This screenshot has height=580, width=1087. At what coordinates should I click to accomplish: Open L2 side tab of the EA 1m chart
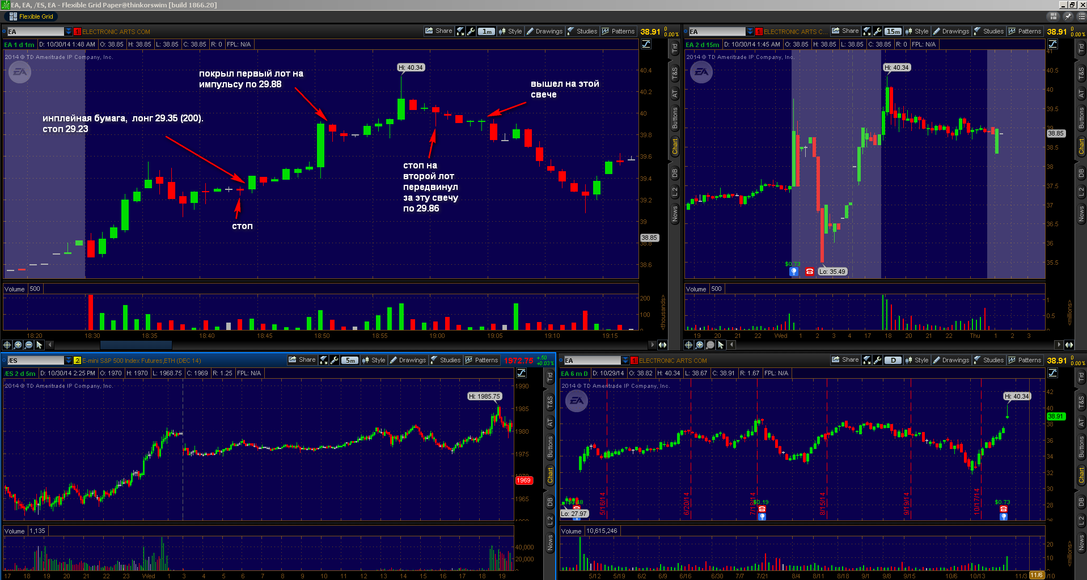coord(675,192)
